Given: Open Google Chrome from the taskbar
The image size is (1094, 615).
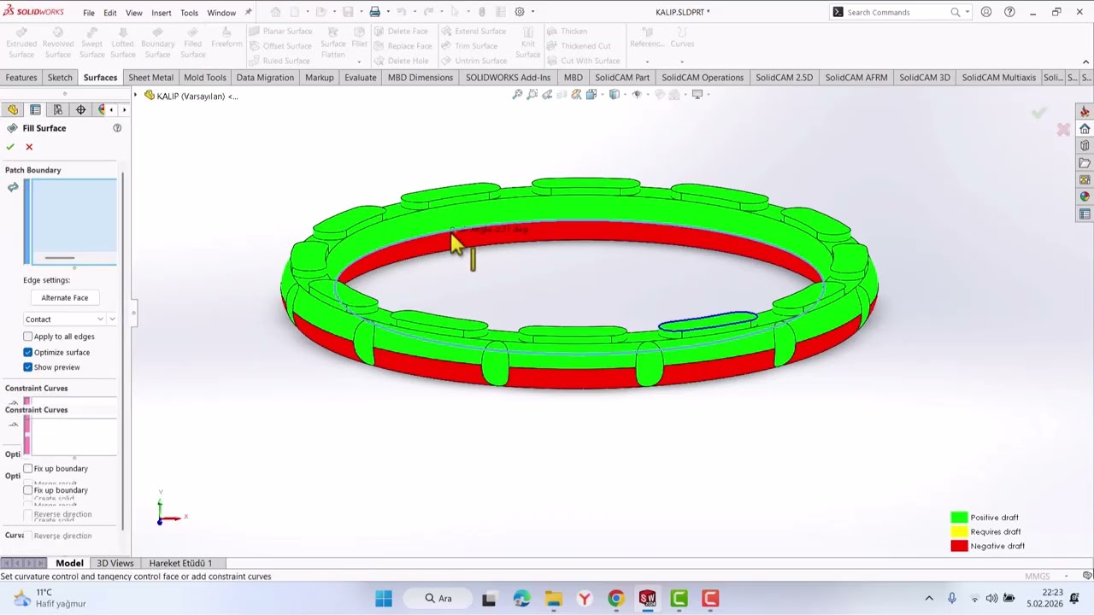Looking at the screenshot, I should tap(615, 599).
